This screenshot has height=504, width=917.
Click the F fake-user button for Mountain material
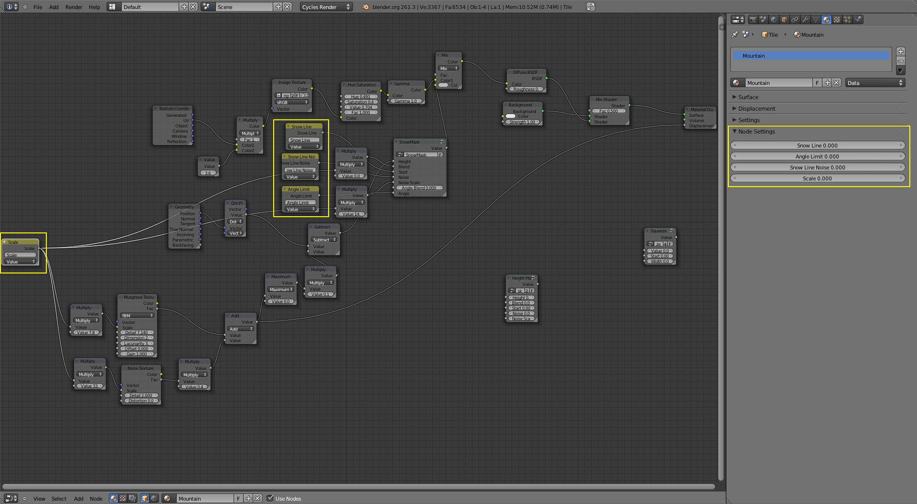[817, 83]
